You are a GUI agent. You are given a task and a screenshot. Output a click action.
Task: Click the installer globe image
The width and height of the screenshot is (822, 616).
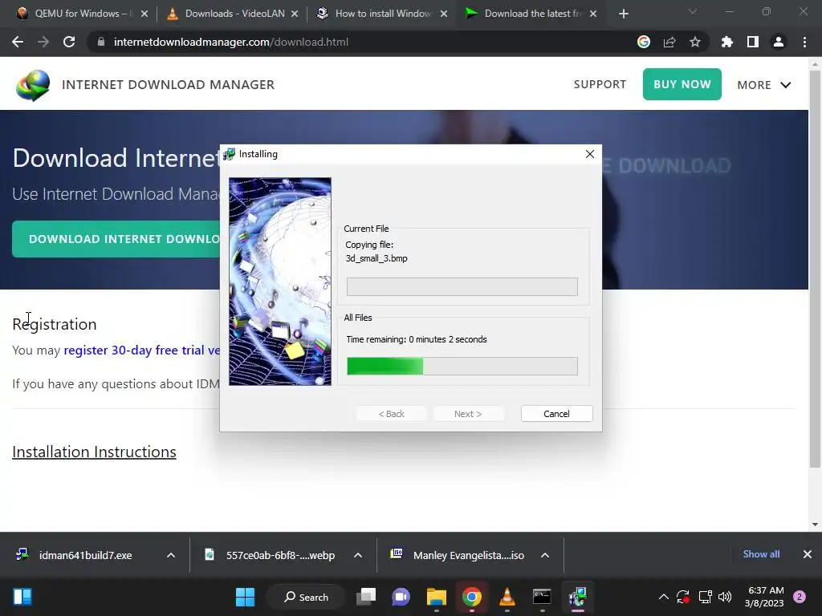(x=280, y=282)
